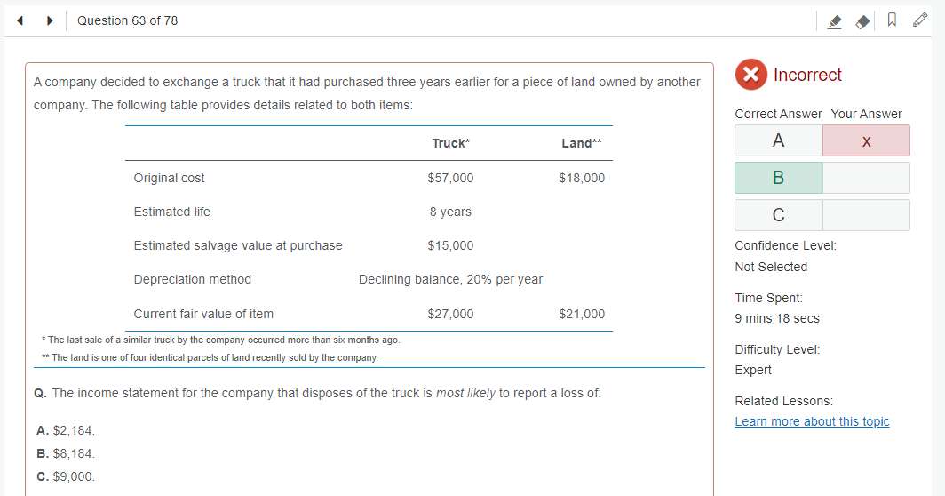Click Confidence Level Not Selected value

click(x=771, y=267)
